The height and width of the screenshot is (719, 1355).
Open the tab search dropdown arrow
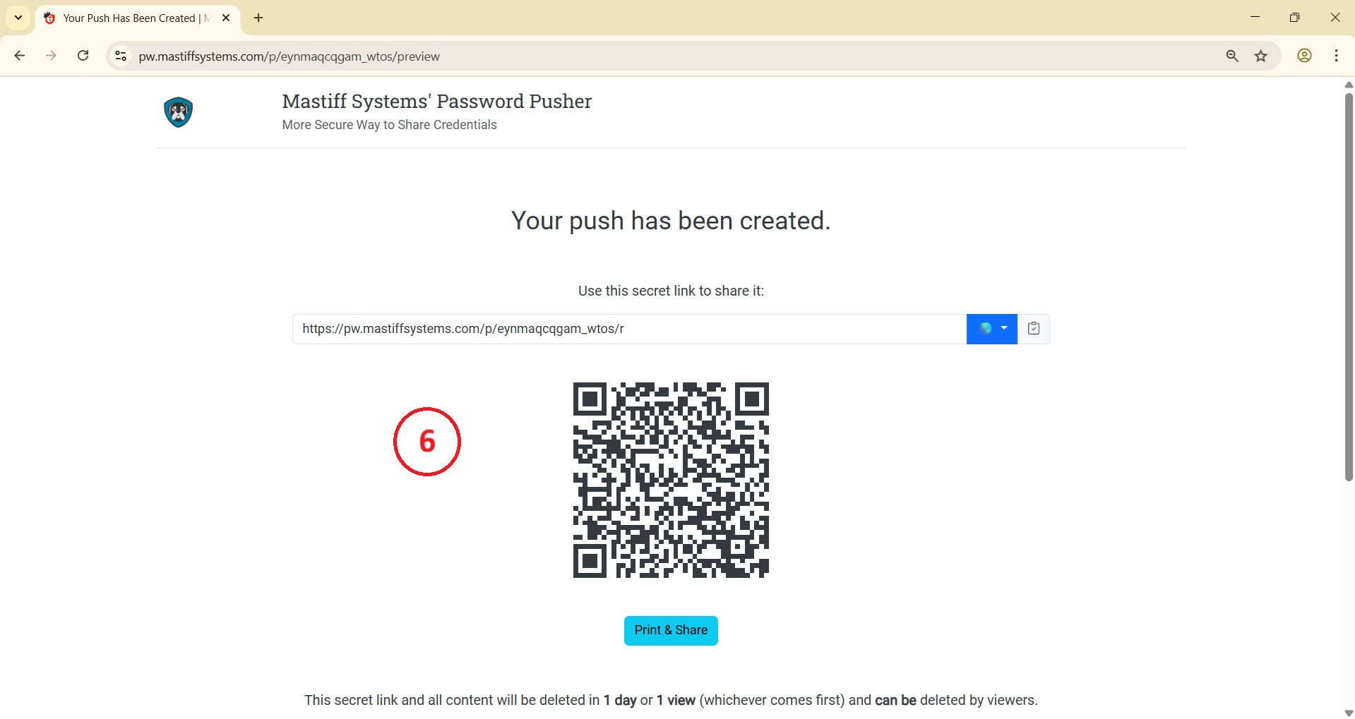(x=18, y=18)
